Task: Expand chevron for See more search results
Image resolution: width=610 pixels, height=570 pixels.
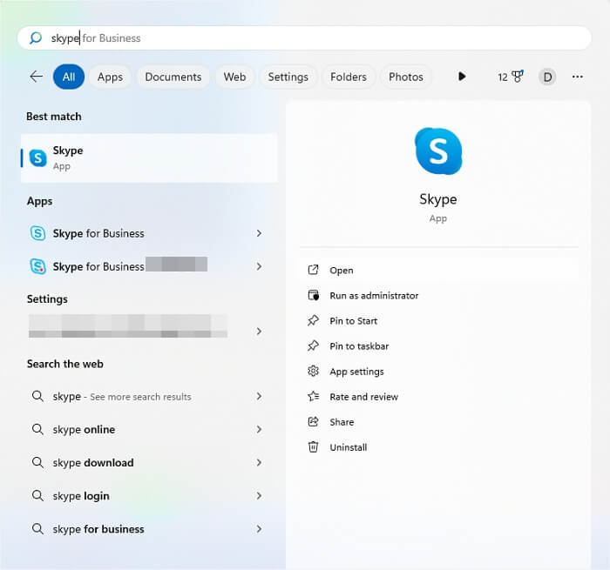Action: click(259, 396)
